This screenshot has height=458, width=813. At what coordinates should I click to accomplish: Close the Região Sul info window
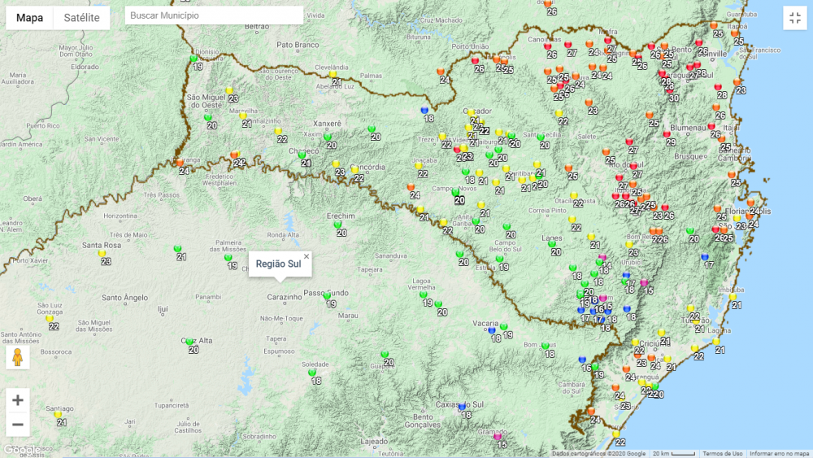point(307,256)
